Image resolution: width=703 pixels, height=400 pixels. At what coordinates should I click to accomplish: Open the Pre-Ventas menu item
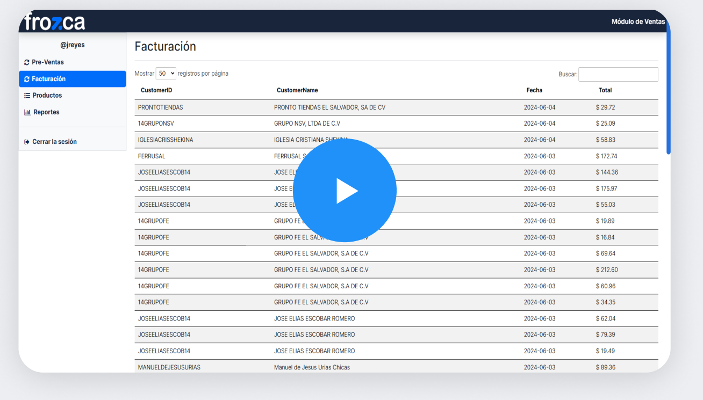47,62
